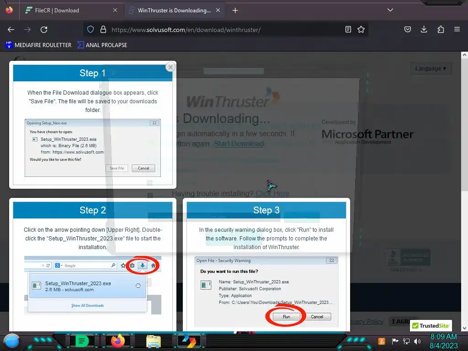Open the extensions puzzle icon
468x351 pixels.
pos(441,29)
